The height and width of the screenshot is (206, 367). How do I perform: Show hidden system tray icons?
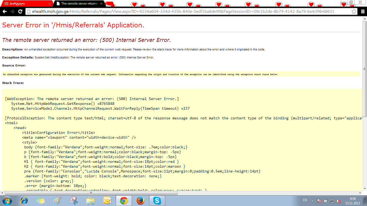pyautogui.click(x=312, y=201)
